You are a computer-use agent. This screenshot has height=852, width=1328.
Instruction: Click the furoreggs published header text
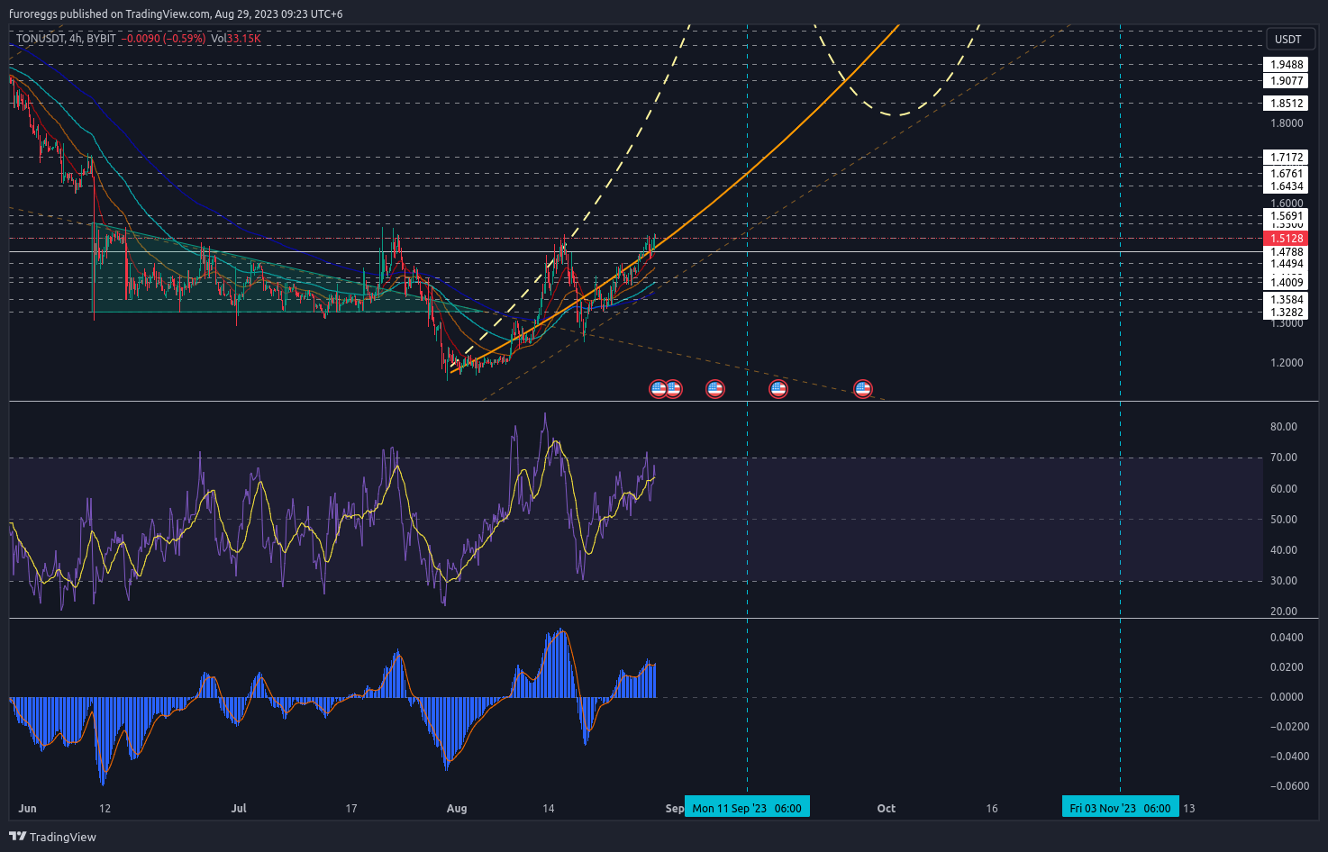tap(176, 14)
